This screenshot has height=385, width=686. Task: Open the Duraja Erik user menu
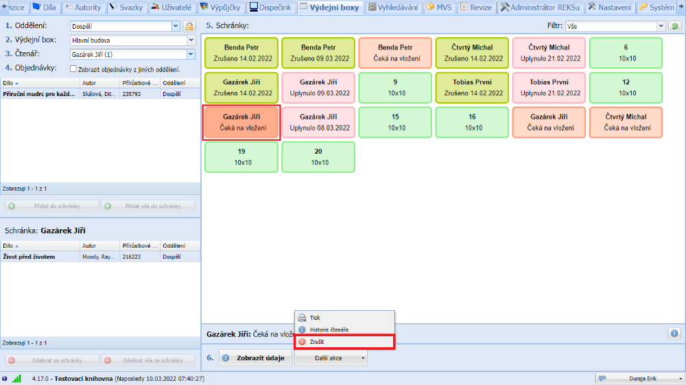[x=640, y=378]
